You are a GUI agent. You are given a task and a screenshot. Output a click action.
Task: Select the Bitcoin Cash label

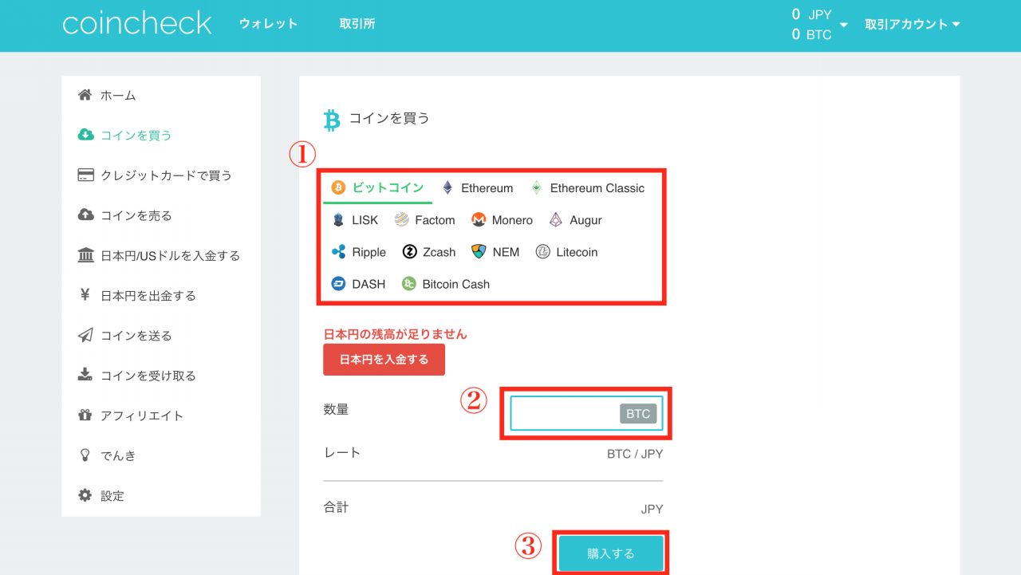click(x=456, y=284)
